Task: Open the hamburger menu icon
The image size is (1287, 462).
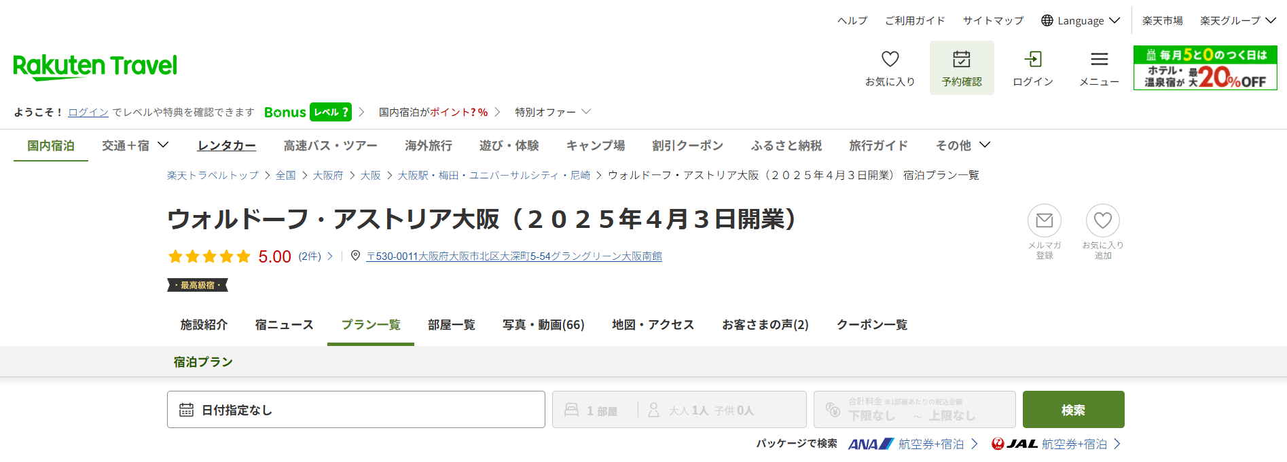Action: tap(1099, 60)
